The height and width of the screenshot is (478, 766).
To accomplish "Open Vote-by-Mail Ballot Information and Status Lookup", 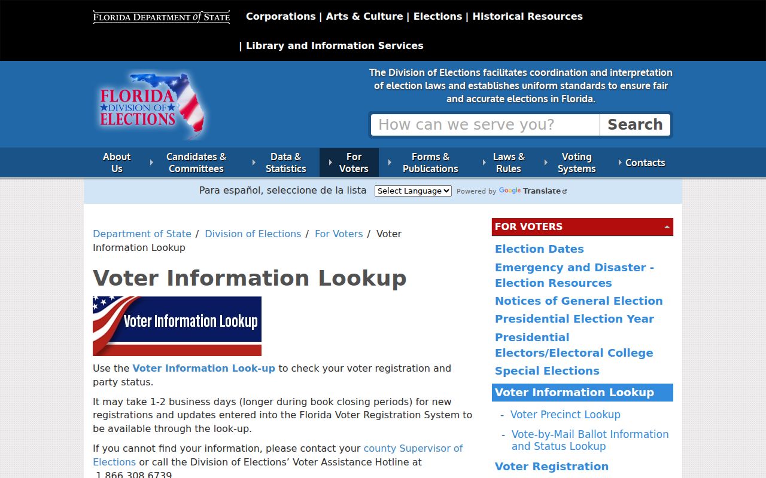I will 590,440.
